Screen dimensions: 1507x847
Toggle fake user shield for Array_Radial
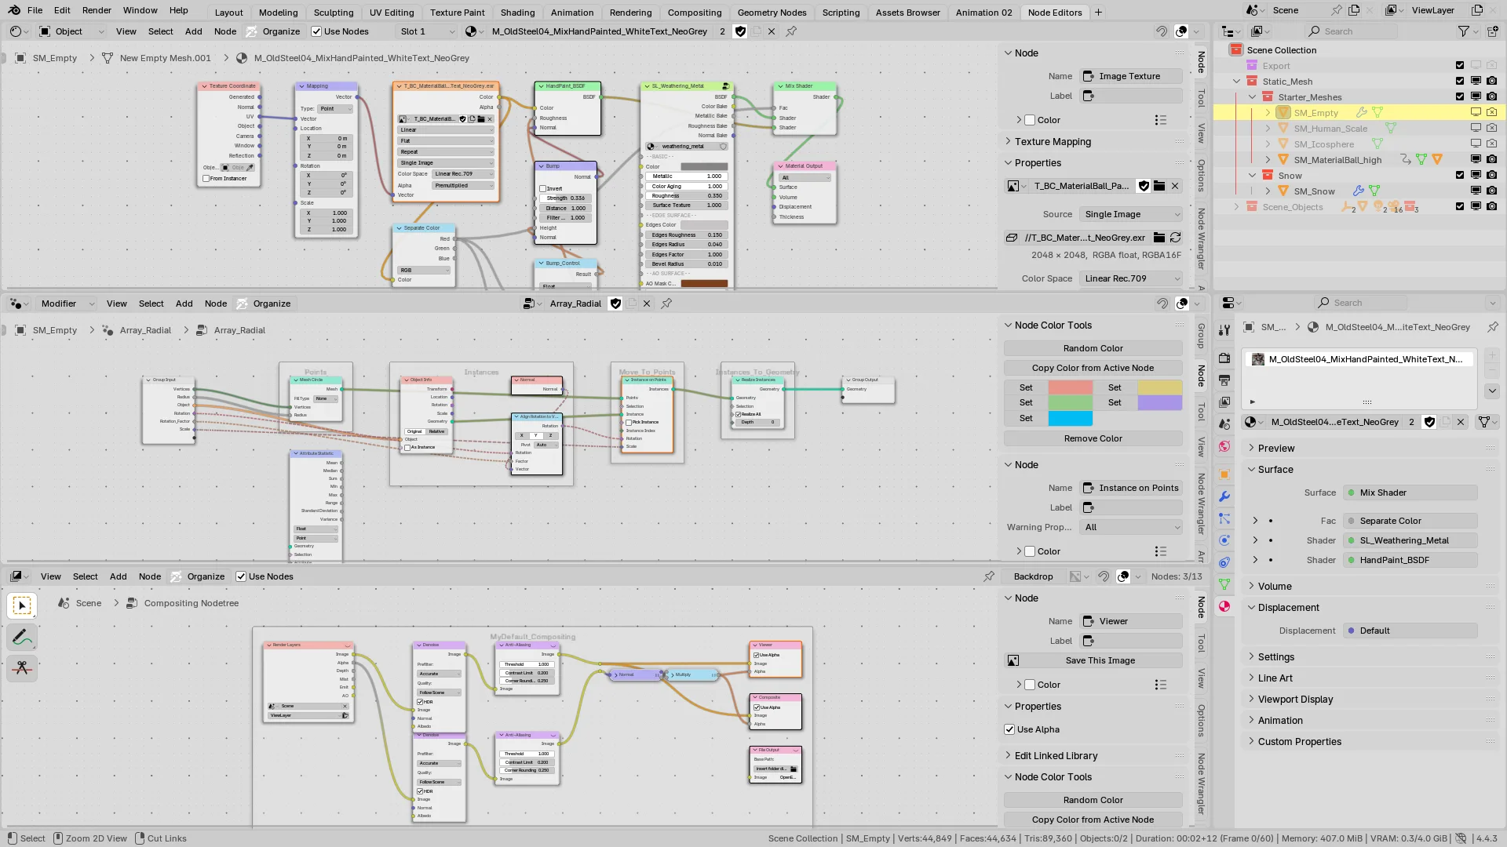616,304
